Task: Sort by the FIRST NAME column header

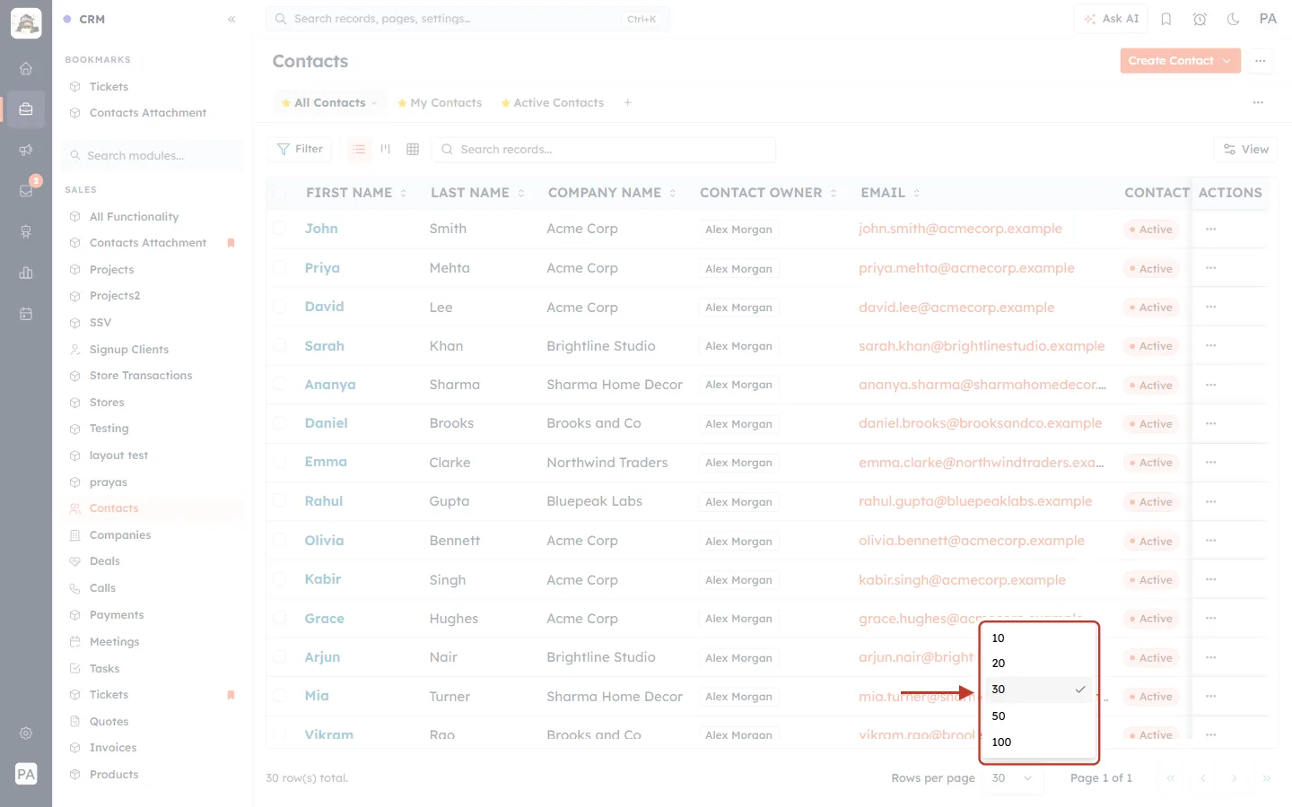Action: coord(356,193)
